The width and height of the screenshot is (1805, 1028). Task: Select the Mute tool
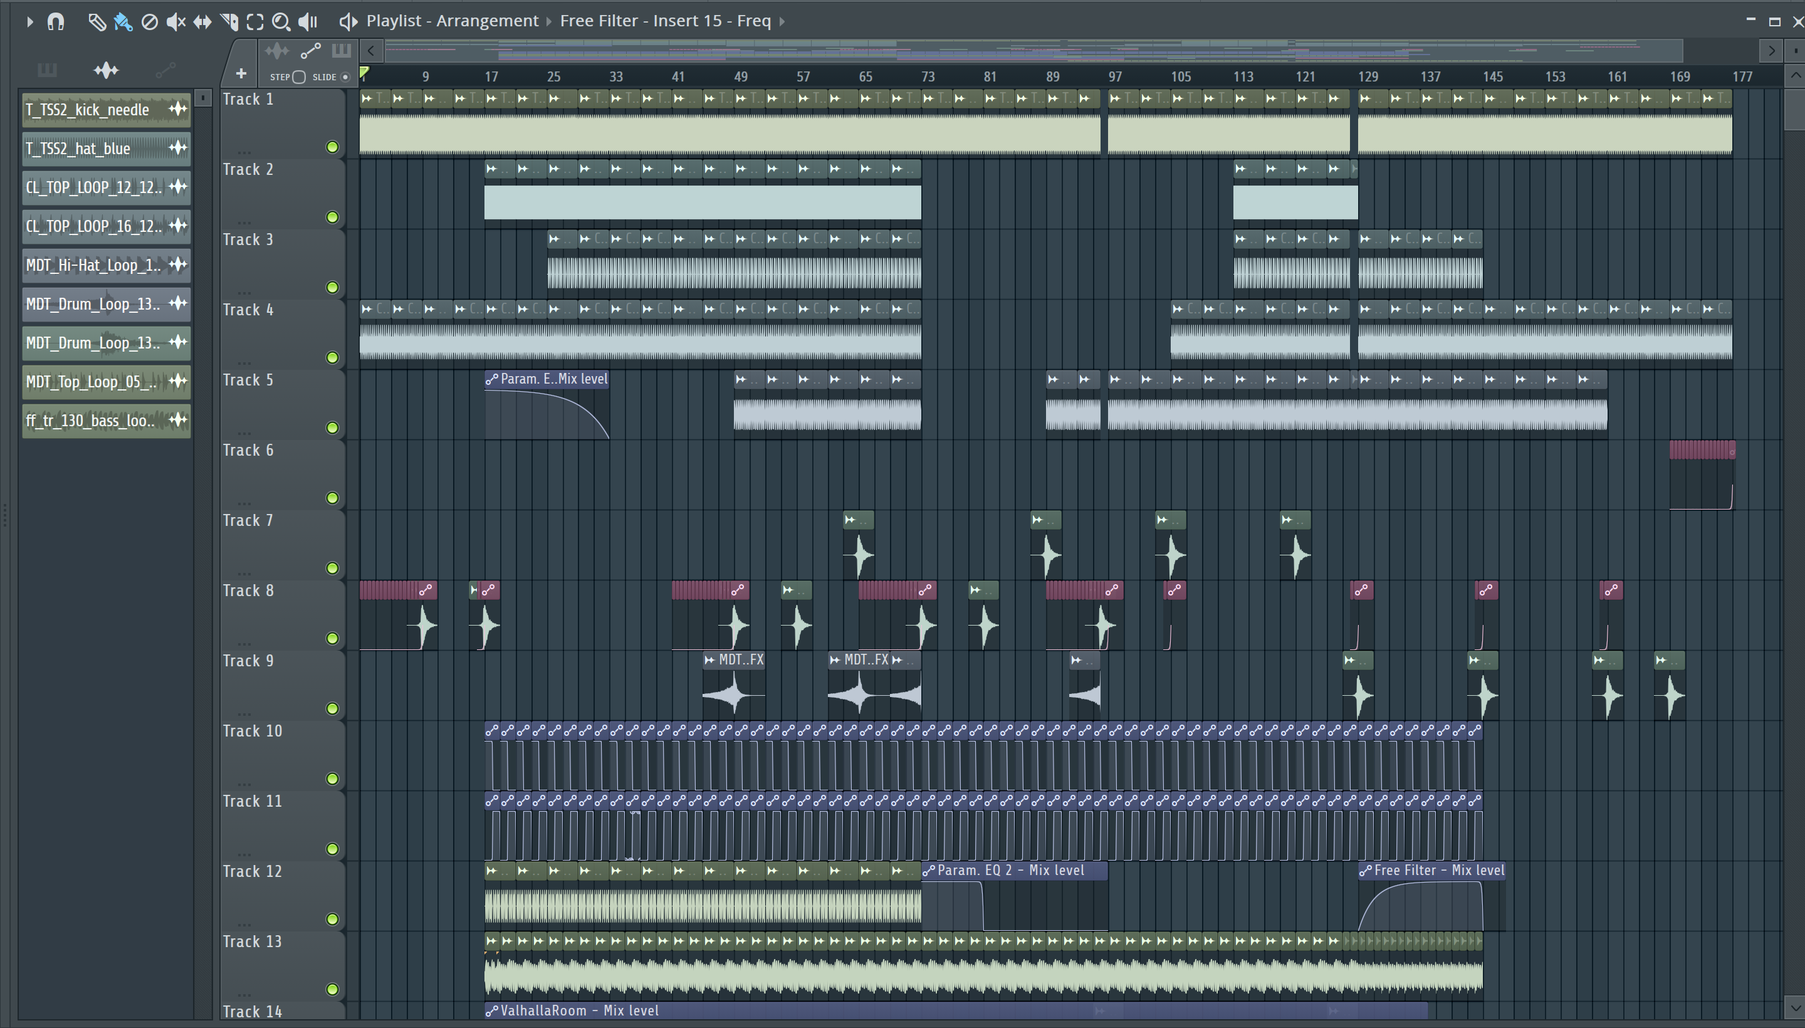175,22
